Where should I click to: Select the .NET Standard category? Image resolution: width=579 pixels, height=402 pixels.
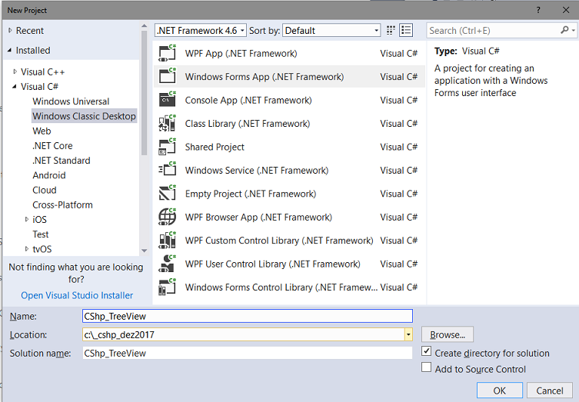[x=62, y=160]
